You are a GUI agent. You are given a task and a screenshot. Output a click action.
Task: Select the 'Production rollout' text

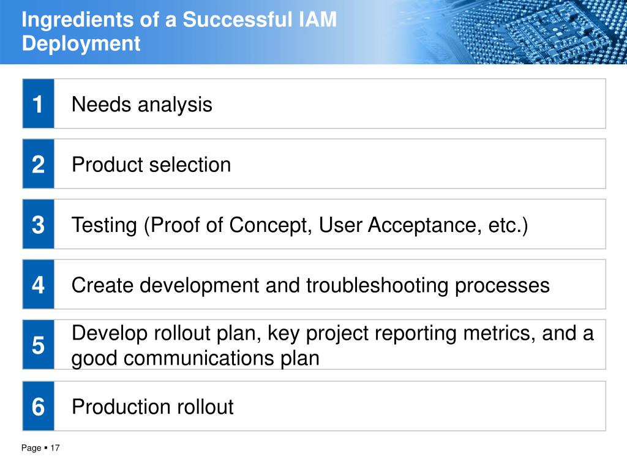point(152,407)
